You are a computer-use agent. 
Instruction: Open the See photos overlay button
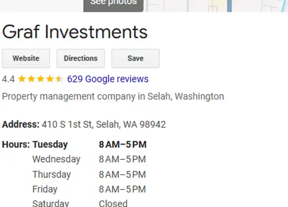[x=113, y=5]
